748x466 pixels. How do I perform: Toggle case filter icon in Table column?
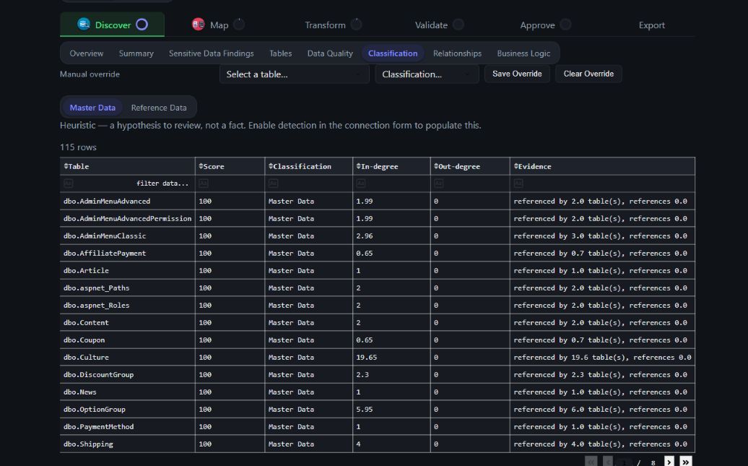(68, 184)
